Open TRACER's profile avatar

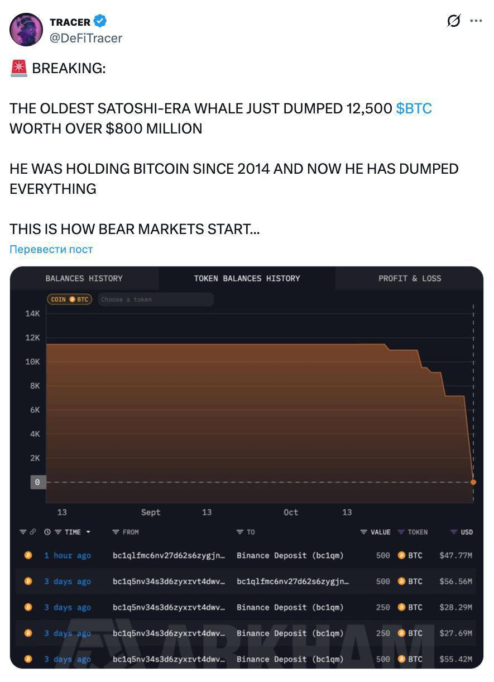click(x=26, y=30)
